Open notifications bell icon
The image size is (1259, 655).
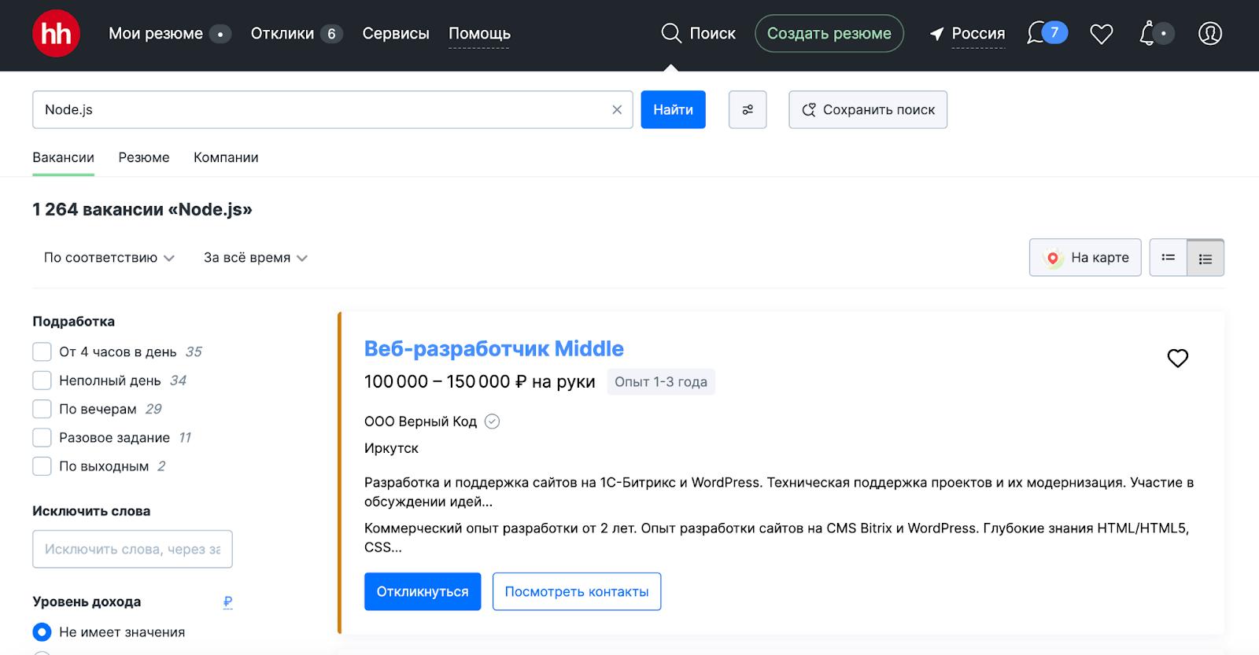1149,34
